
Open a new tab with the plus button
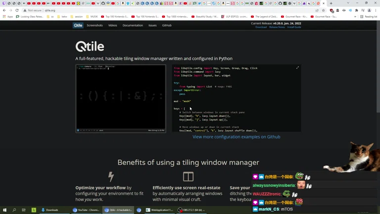pyautogui.click(x=331, y=3)
